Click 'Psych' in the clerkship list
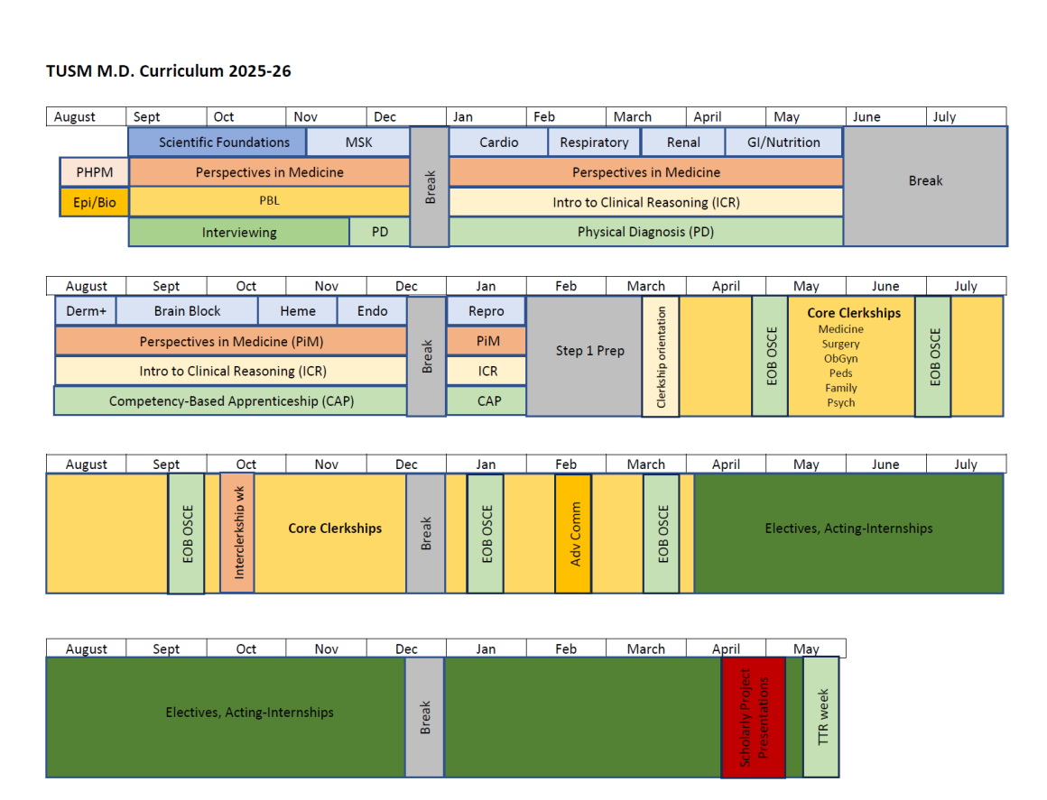The image size is (1047, 800). (840, 403)
